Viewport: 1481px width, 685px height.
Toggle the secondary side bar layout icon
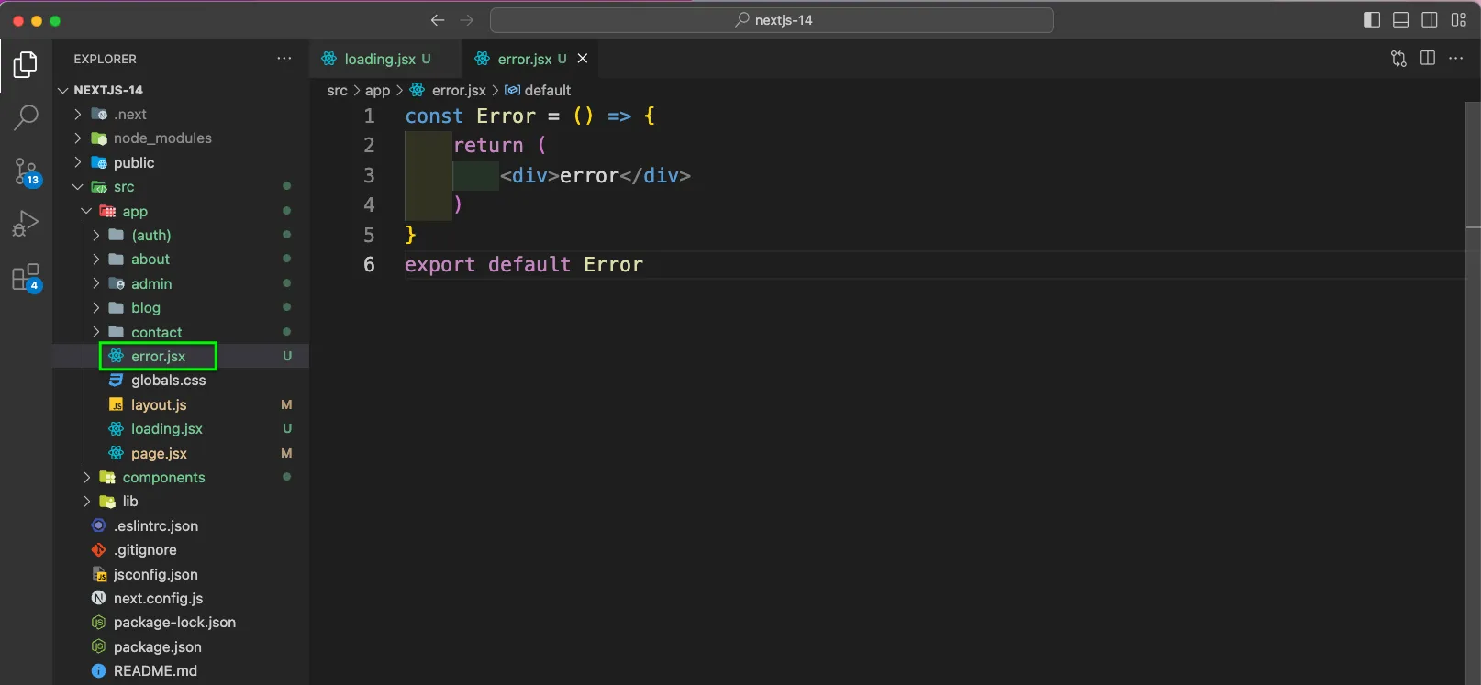1430,20
